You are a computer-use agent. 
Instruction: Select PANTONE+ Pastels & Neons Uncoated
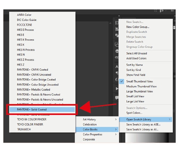(40, 100)
